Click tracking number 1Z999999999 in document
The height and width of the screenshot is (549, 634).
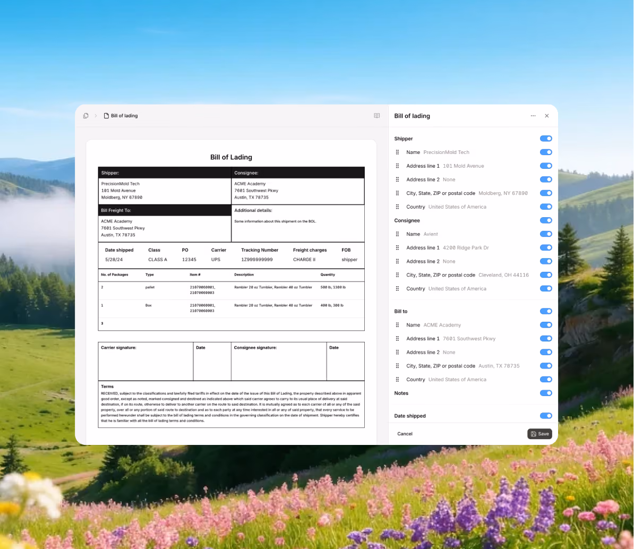tap(257, 260)
